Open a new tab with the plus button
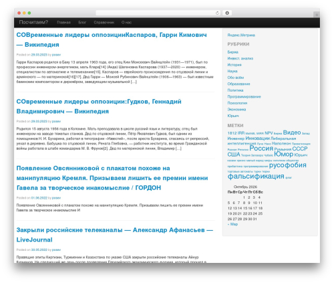 click(317, 15)
